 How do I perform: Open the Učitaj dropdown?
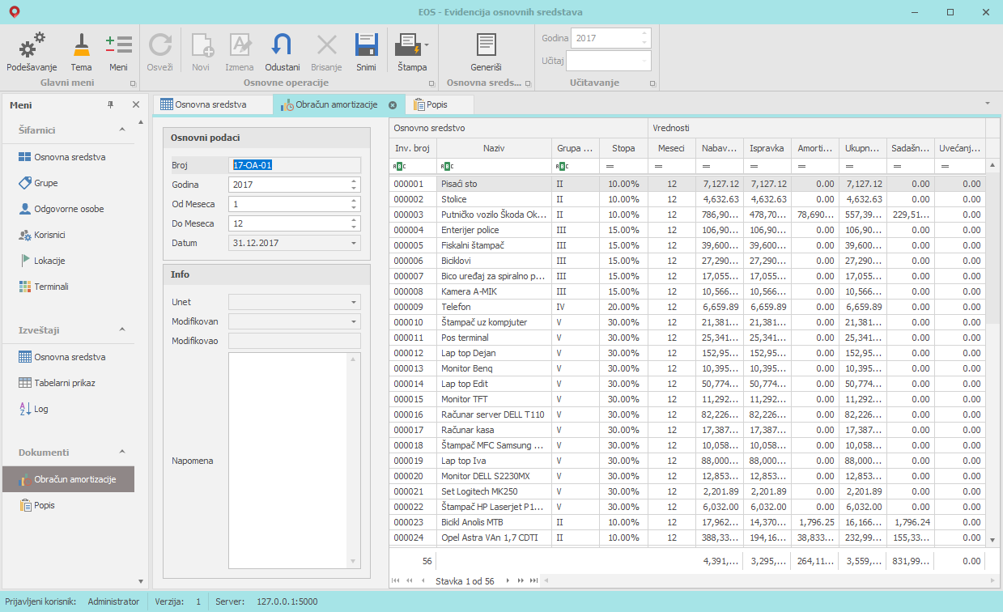click(x=644, y=61)
